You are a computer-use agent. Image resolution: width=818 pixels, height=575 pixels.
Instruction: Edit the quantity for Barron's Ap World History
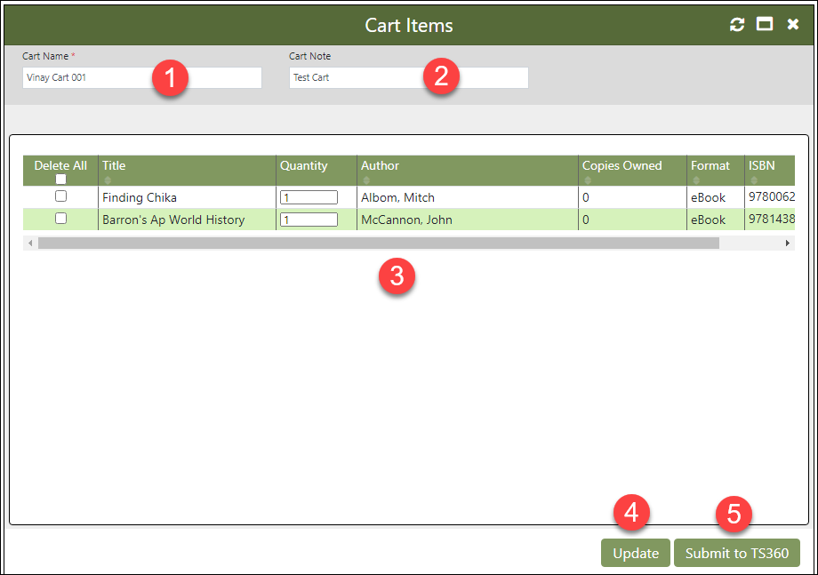pyautogui.click(x=309, y=219)
